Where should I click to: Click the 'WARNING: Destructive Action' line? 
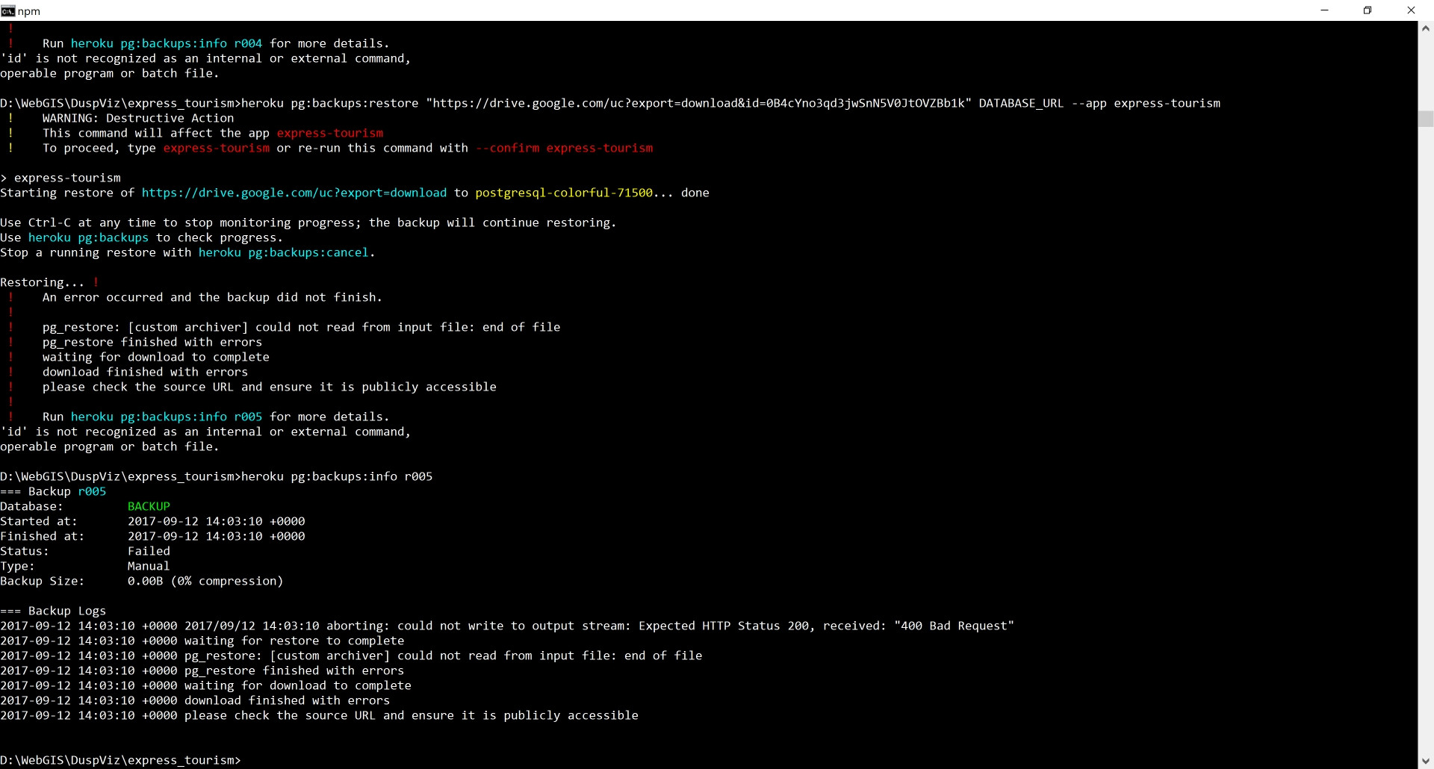point(138,118)
